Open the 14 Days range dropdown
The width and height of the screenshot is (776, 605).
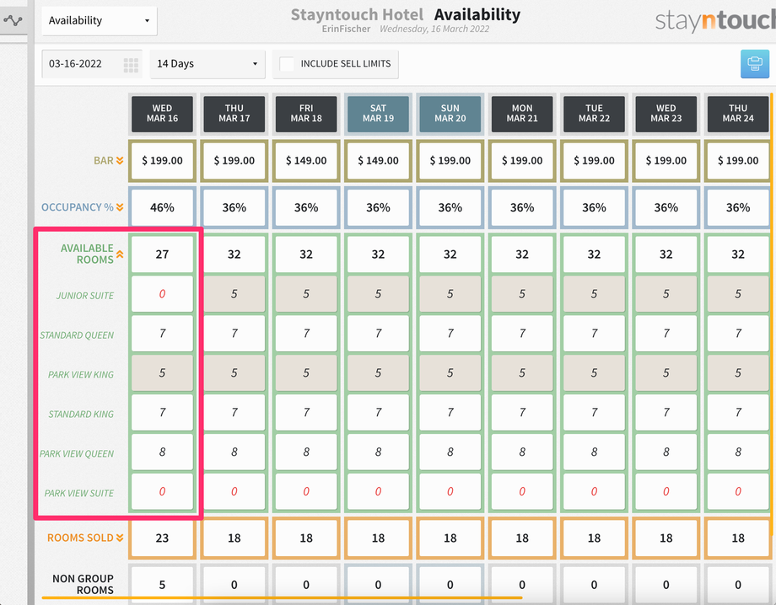pos(207,64)
